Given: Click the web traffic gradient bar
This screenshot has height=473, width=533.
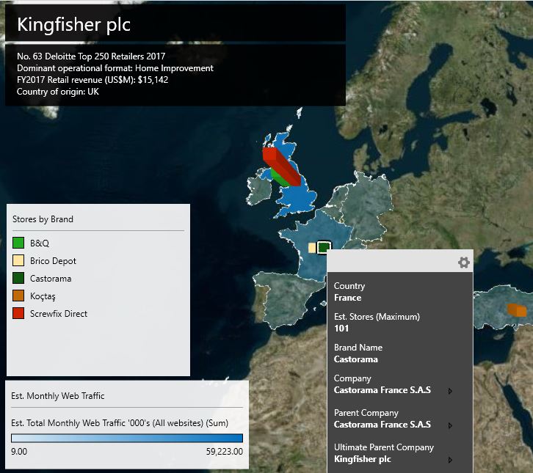Looking at the screenshot, I should point(127,438).
